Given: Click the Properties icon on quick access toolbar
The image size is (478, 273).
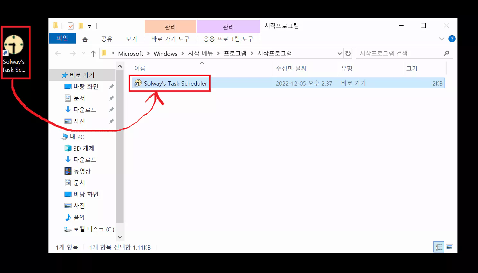Looking at the screenshot, I should coord(71,26).
